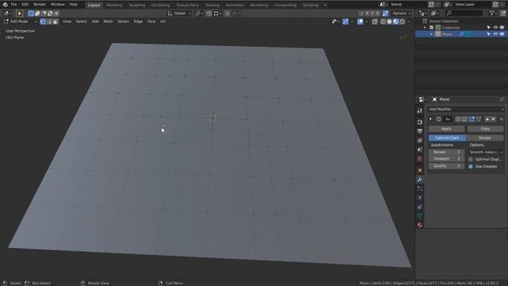Open the Mesh menu

(108, 21)
